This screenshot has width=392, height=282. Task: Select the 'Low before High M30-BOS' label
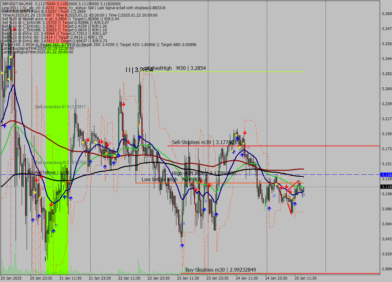(172, 179)
